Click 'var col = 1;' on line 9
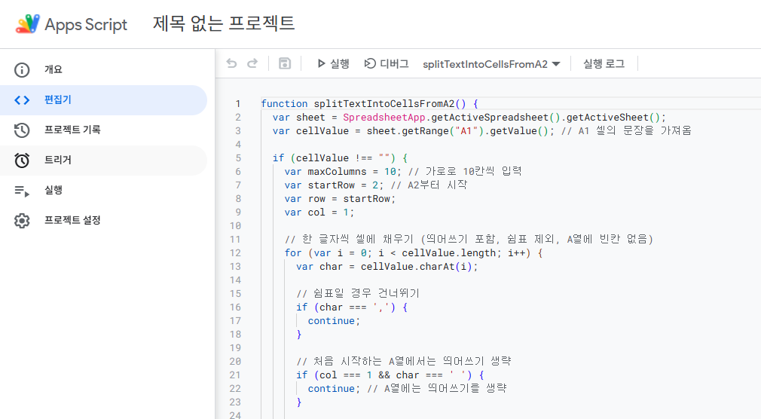This screenshot has width=761, height=419. [x=319, y=213]
